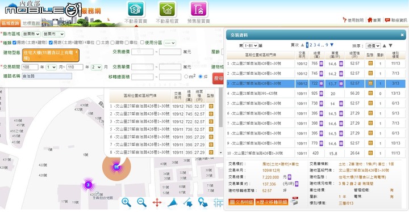Click the 道路名稱 road name field

coord(47,76)
